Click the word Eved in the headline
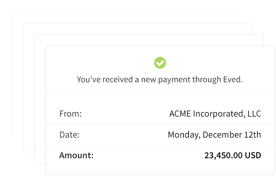Viewport: 276px width, 176px height. click(233, 79)
